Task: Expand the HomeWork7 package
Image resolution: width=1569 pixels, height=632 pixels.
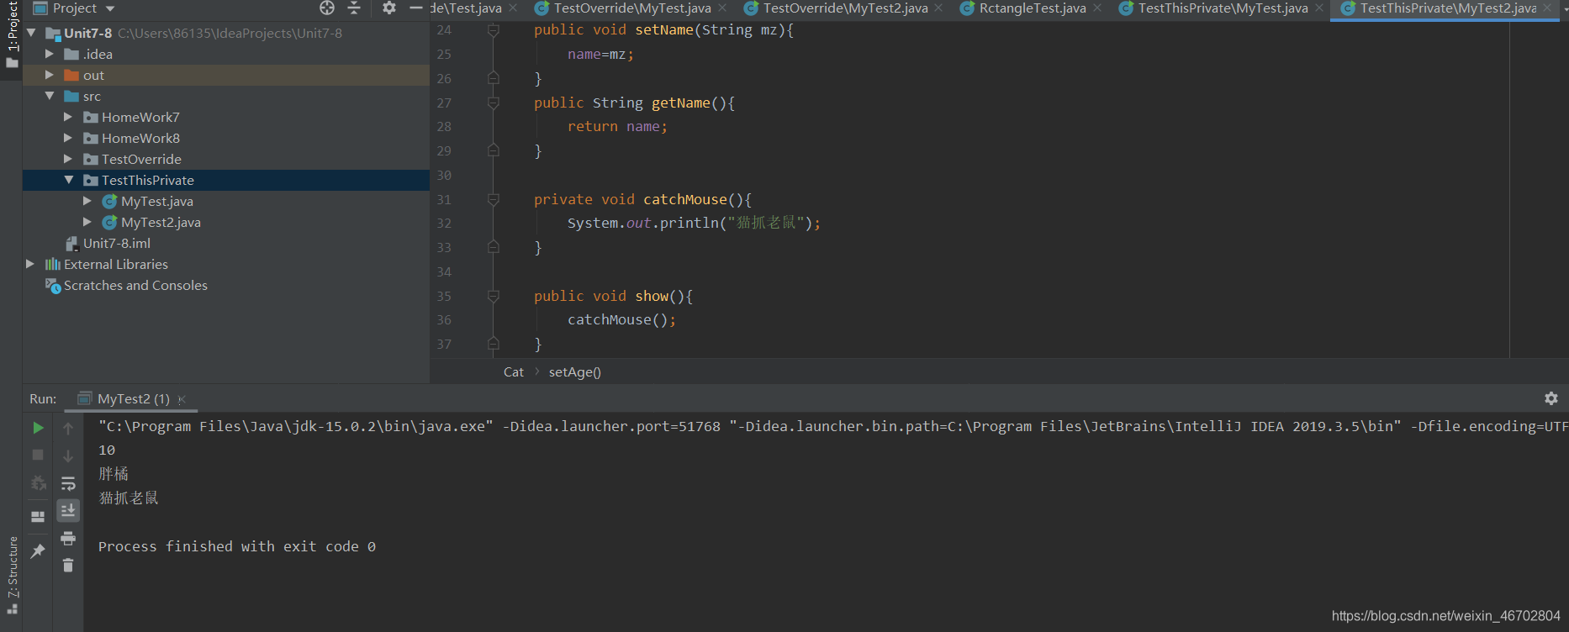Action: pos(68,117)
